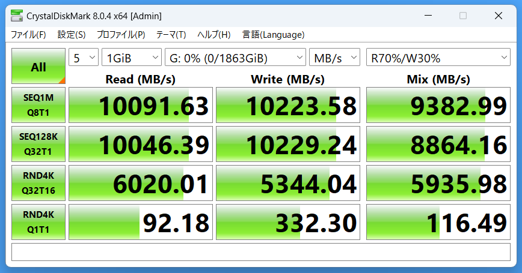Open the test size dropdown showing 1GiB
Viewport: 522px width, 273px height.
tap(132, 57)
